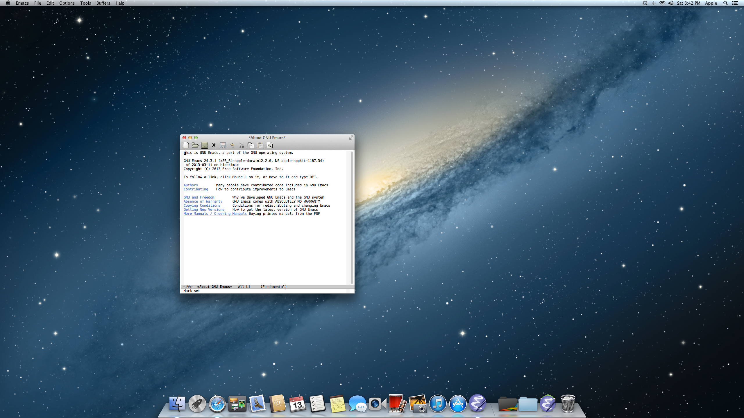Open the yellow Notes app in Dock
This screenshot has width=744, height=418.
[337, 403]
